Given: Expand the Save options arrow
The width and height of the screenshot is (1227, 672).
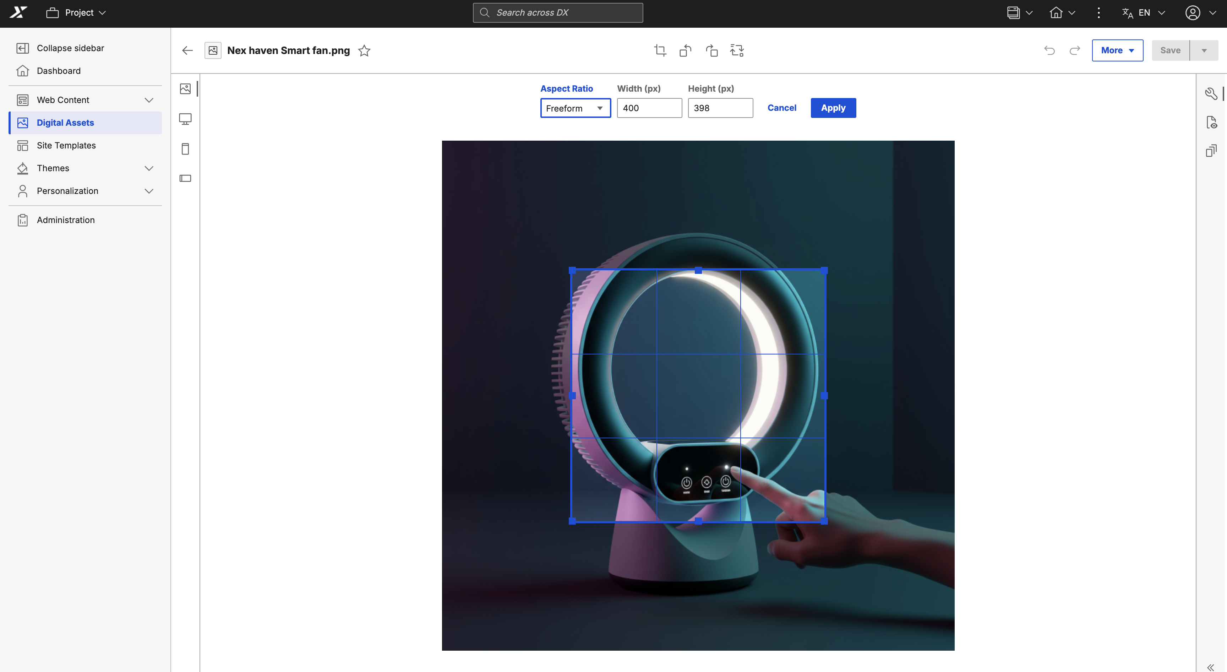Looking at the screenshot, I should click(1204, 50).
